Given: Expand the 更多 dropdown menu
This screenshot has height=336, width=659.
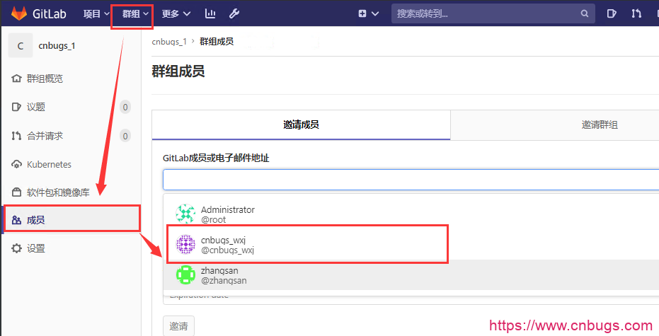Looking at the screenshot, I should (x=176, y=13).
